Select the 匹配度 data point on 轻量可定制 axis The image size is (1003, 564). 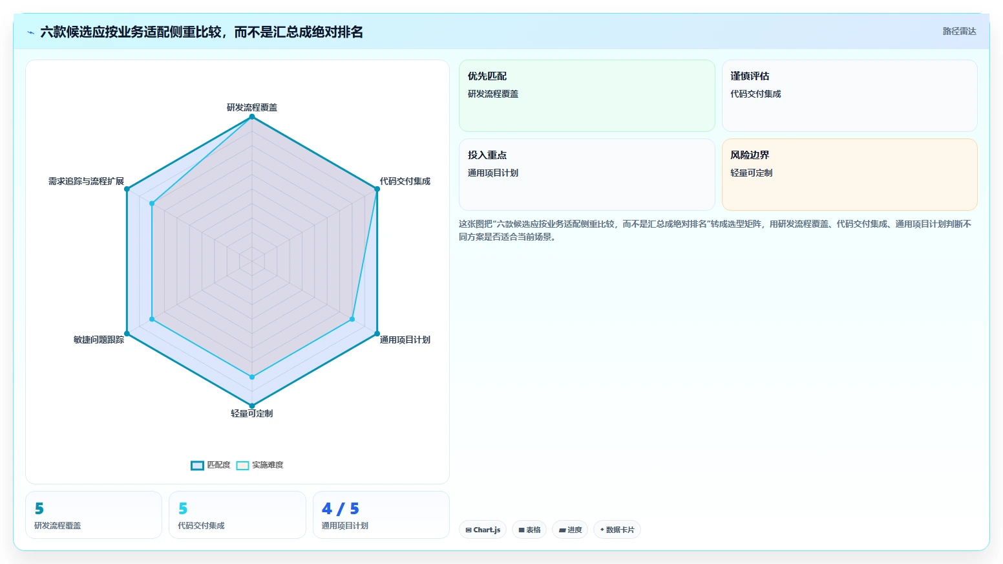(252, 406)
